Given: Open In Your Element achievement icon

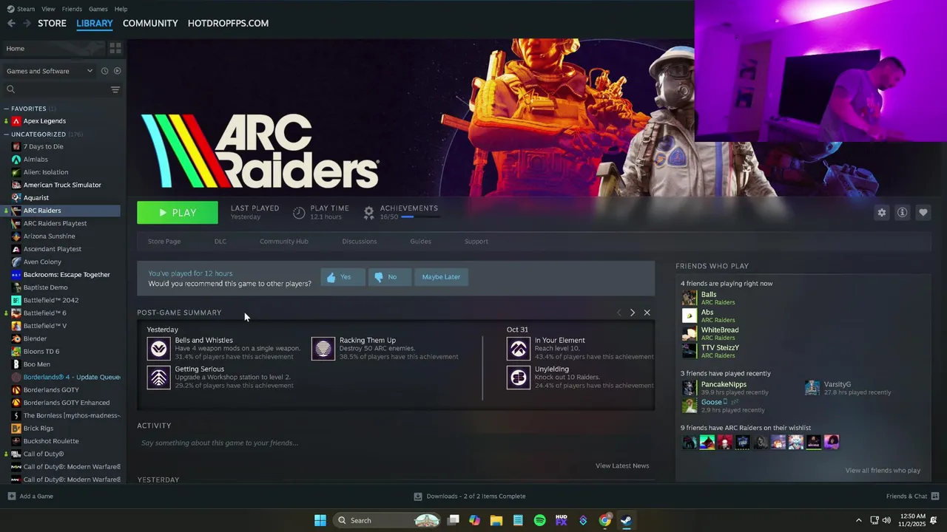Looking at the screenshot, I should [519, 349].
